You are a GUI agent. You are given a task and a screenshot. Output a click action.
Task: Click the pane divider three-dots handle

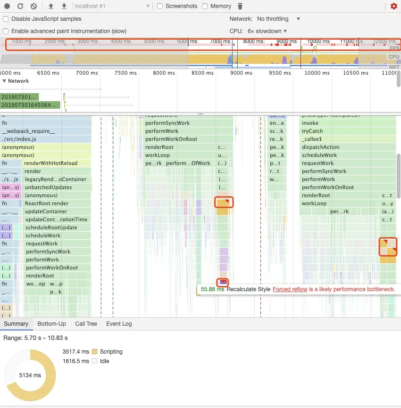click(200, 114)
